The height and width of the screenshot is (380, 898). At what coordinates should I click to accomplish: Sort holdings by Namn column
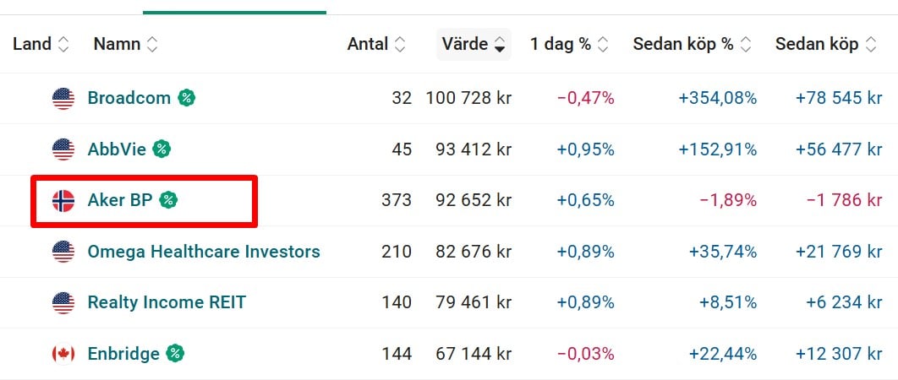[x=125, y=44]
